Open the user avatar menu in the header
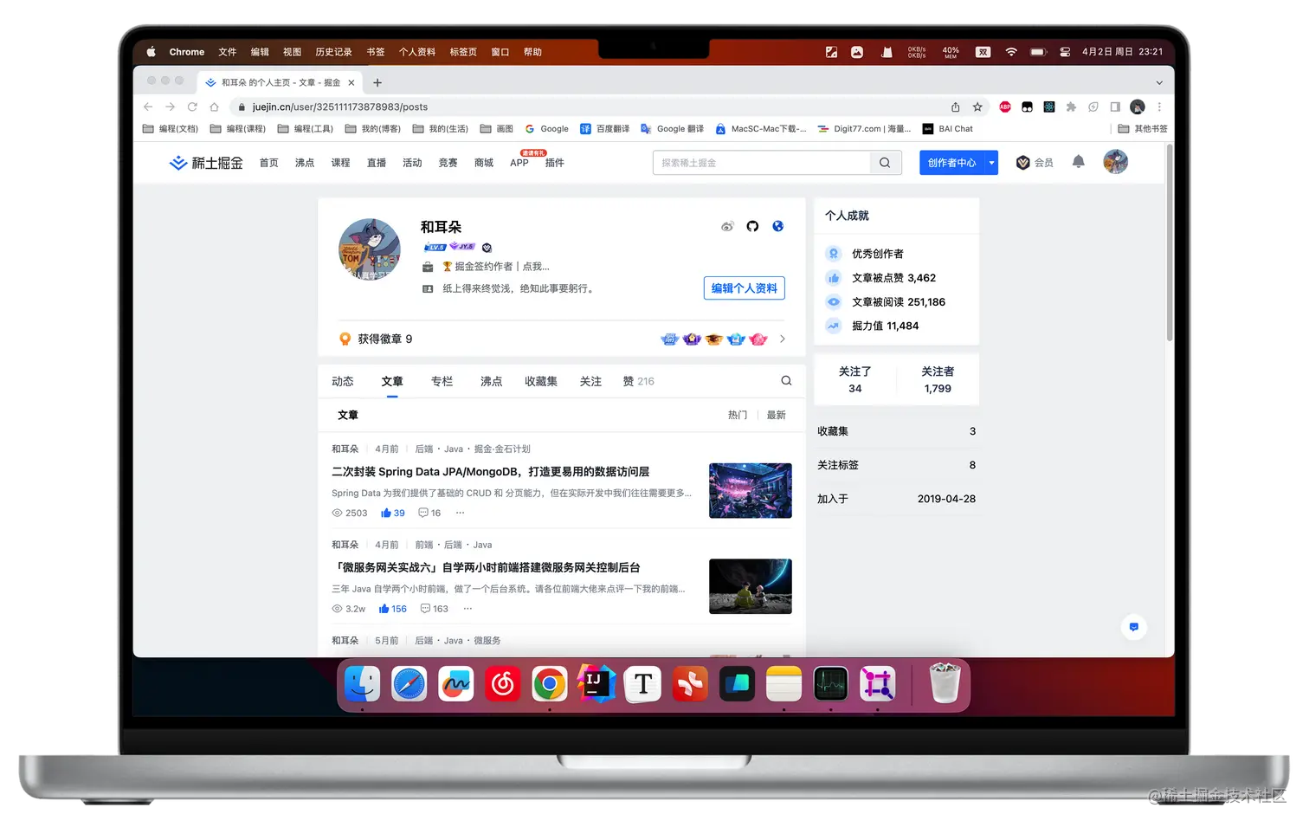The height and width of the screenshot is (827, 1309). click(1116, 162)
